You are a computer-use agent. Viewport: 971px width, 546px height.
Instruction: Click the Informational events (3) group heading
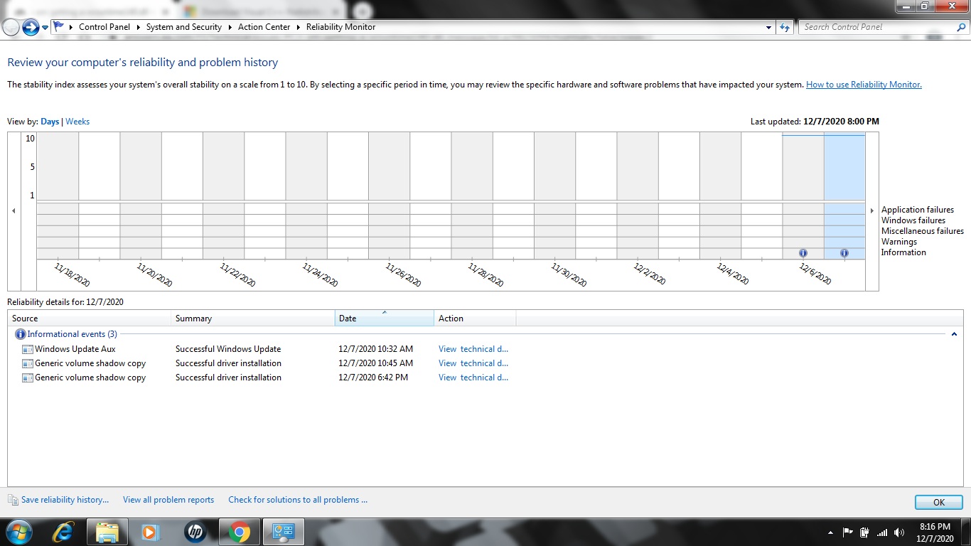click(73, 334)
